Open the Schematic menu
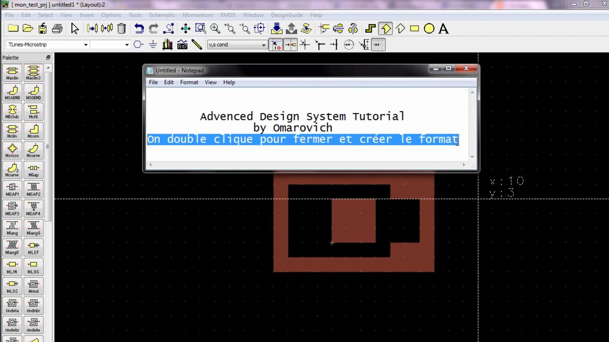The width and height of the screenshot is (609, 342). (x=162, y=15)
